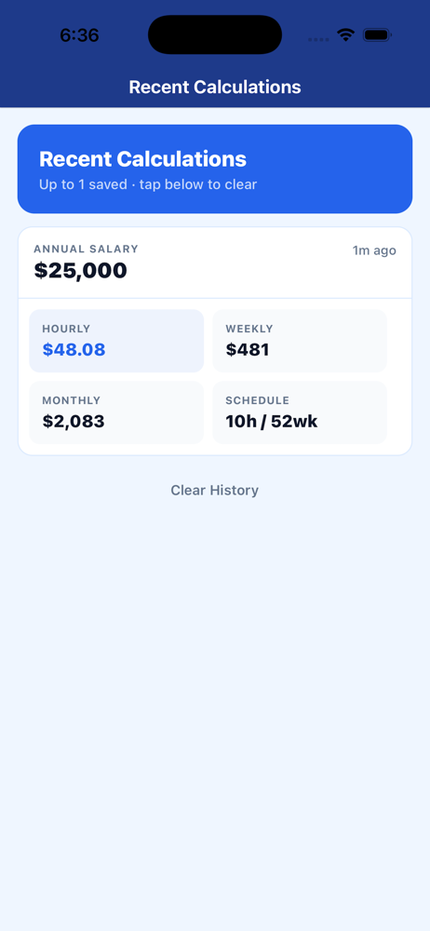
Task: Select the Hourly $48.08 tile
Action: [x=116, y=341]
